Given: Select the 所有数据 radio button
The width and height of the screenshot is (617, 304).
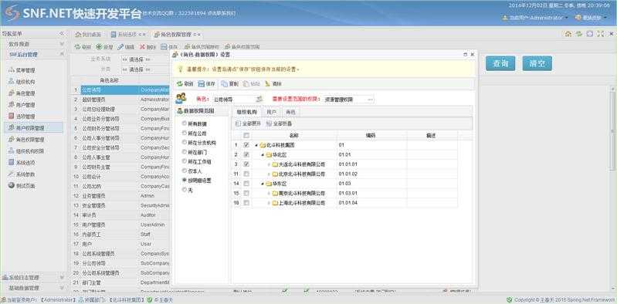Looking at the screenshot, I should (x=184, y=123).
